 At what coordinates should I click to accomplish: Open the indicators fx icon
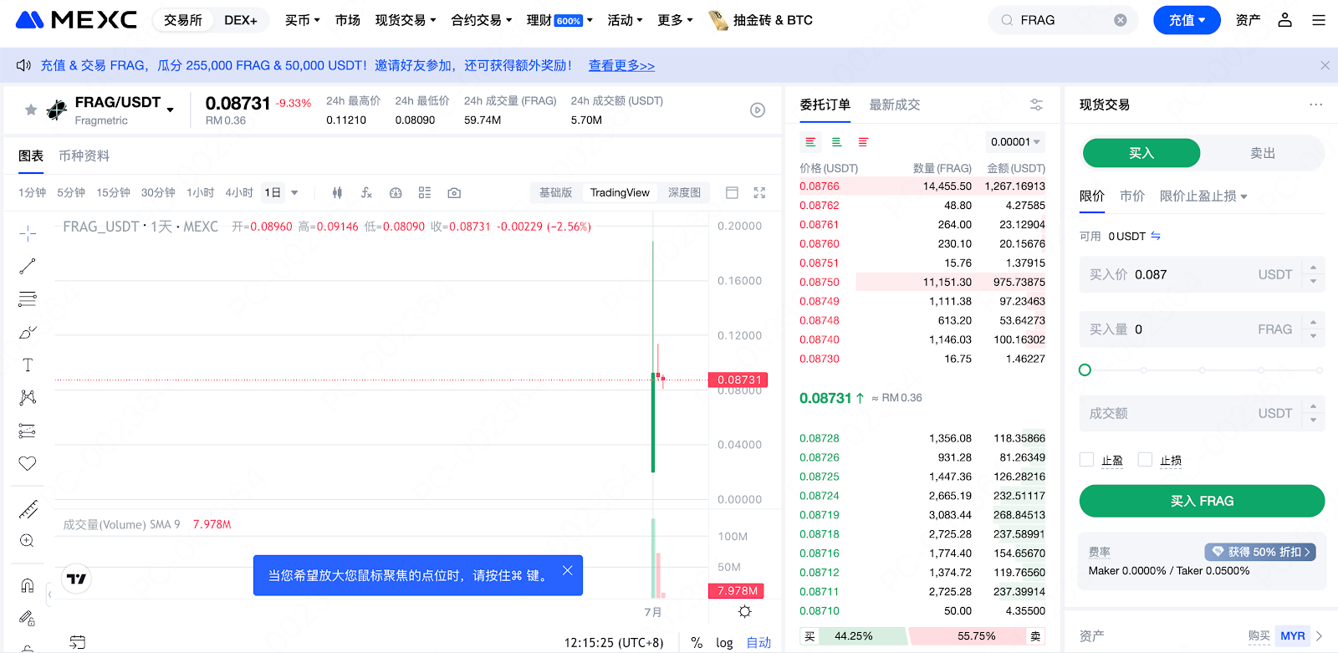[x=366, y=193]
